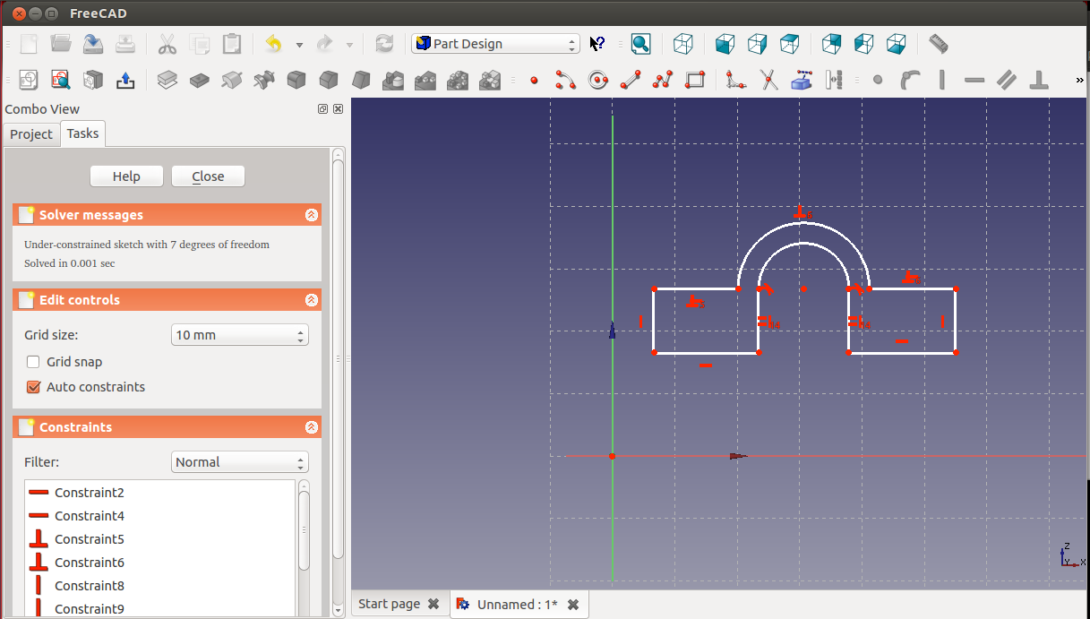Viewport: 1090px width, 619px height.
Task: Pick the Create polyline tool
Action: pos(663,81)
